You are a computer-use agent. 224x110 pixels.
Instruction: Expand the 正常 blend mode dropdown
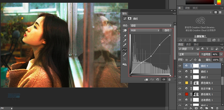188,54
